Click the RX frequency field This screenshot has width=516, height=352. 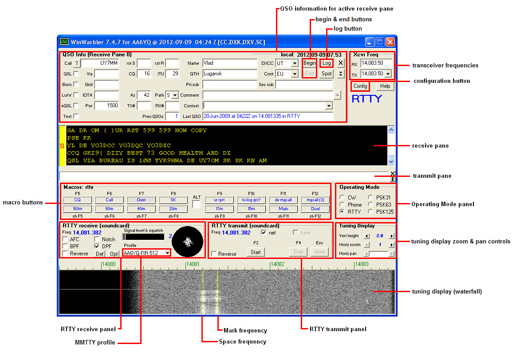[377, 63]
